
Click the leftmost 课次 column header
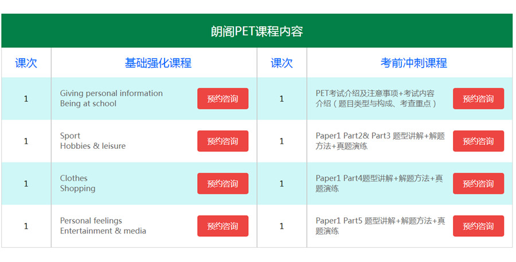pyautogui.click(x=26, y=63)
